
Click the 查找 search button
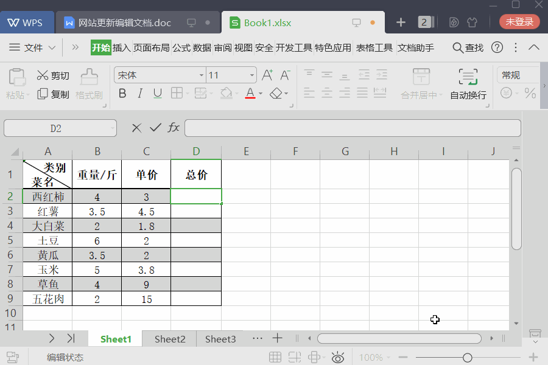(x=468, y=47)
